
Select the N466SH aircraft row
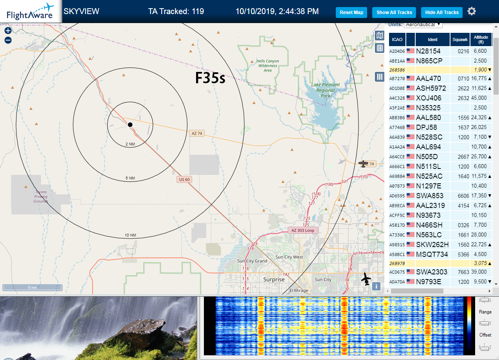pos(440,225)
